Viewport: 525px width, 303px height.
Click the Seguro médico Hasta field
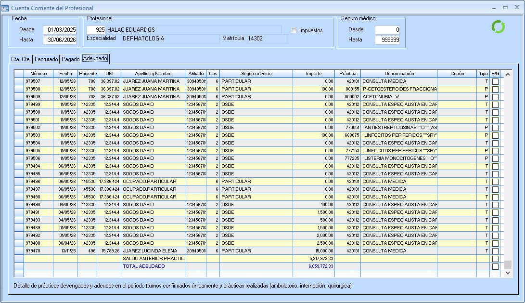coord(387,40)
